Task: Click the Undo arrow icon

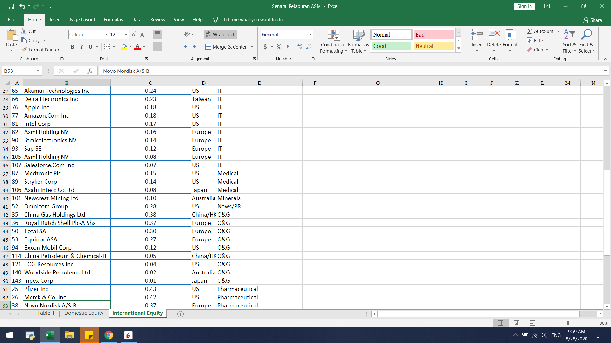Action: pyautogui.click(x=22, y=6)
